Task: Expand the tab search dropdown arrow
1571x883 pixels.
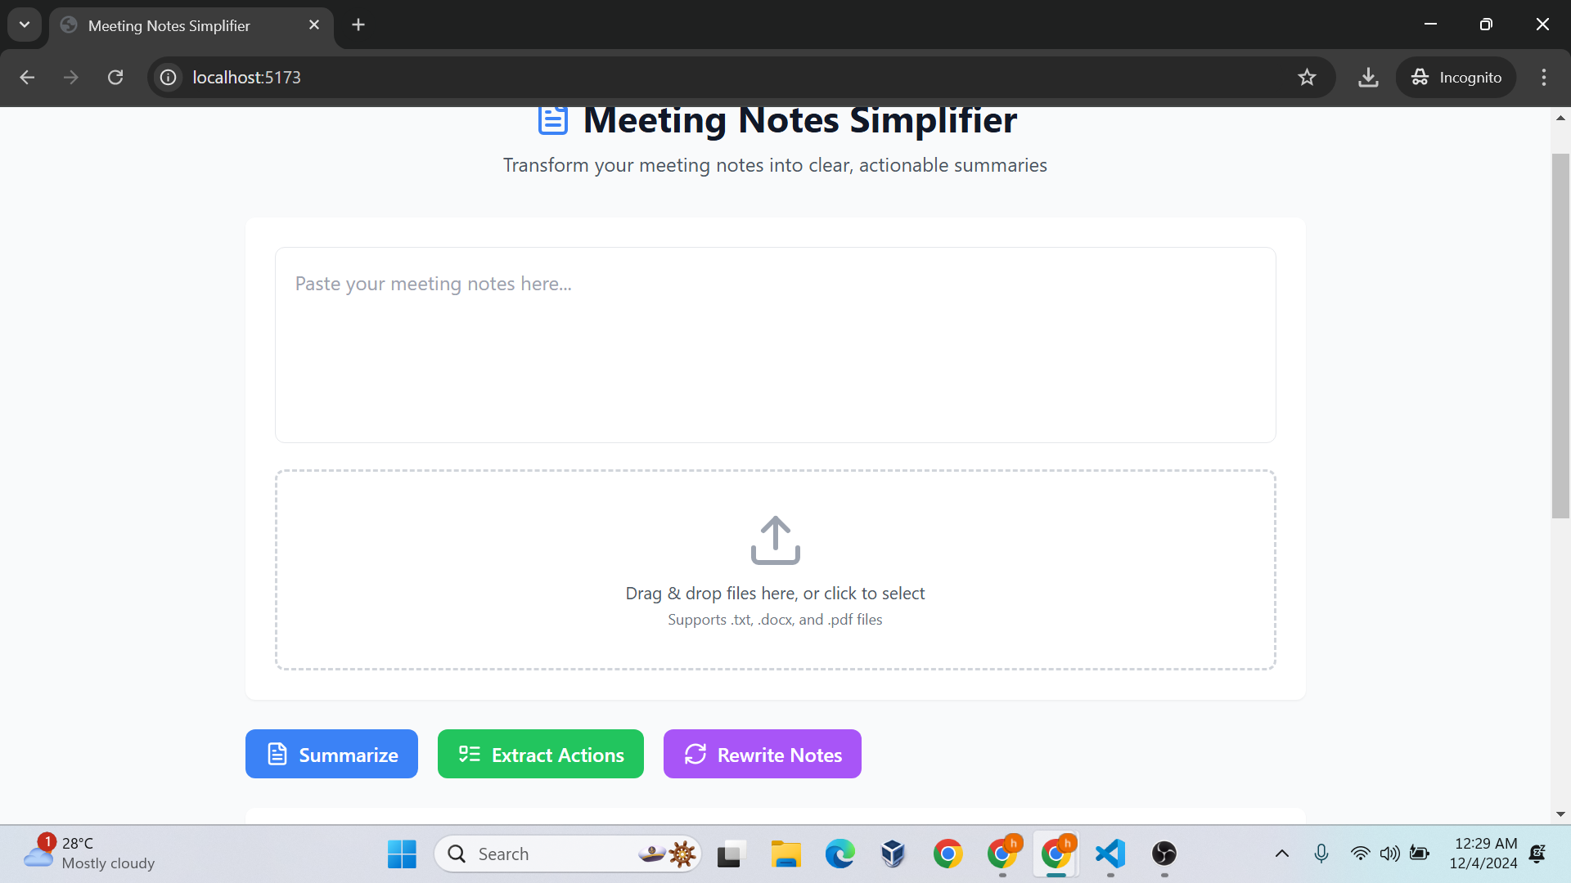Action: [25, 25]
